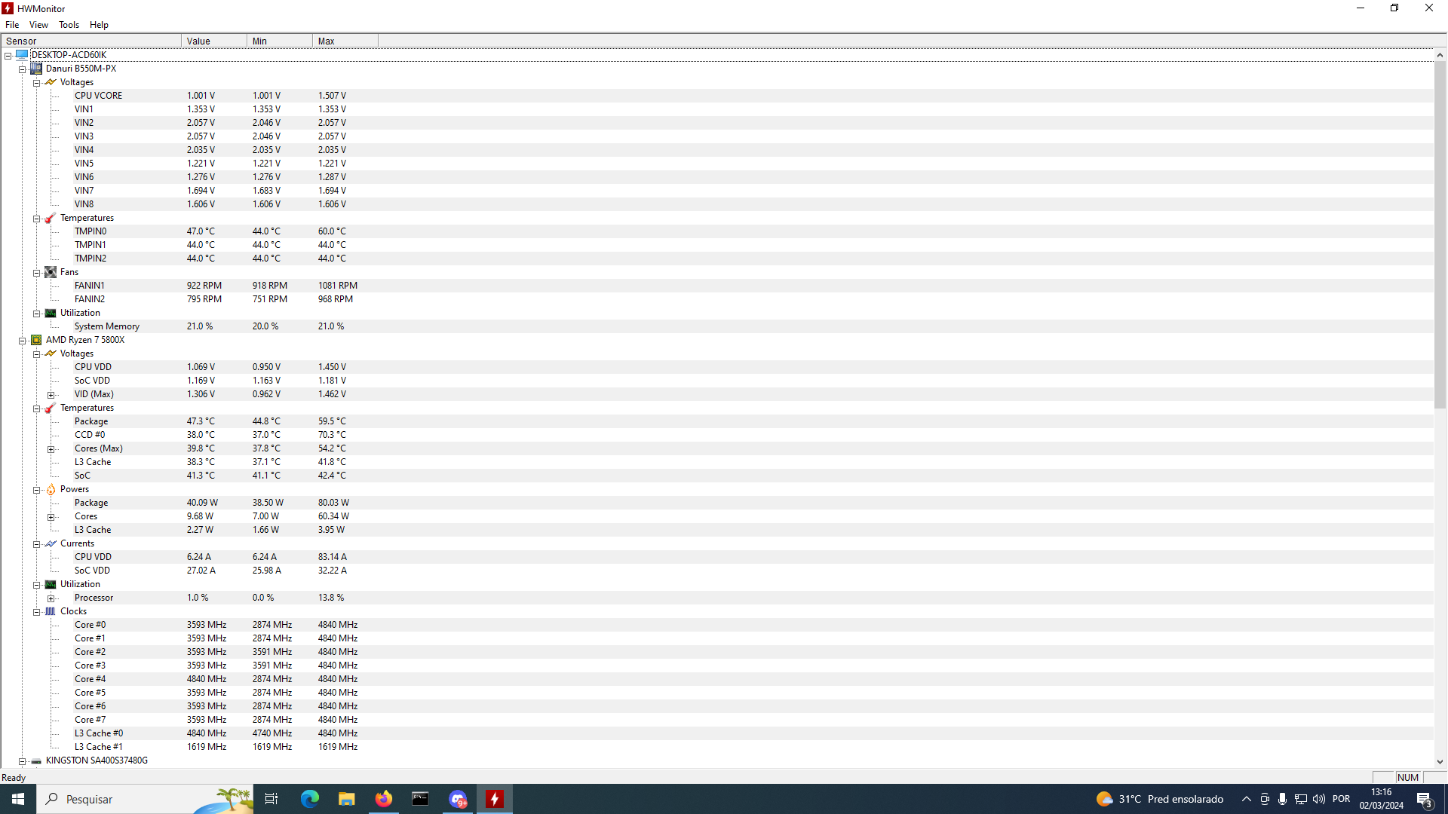Open the clock showing 13:16

(1381, 799)
